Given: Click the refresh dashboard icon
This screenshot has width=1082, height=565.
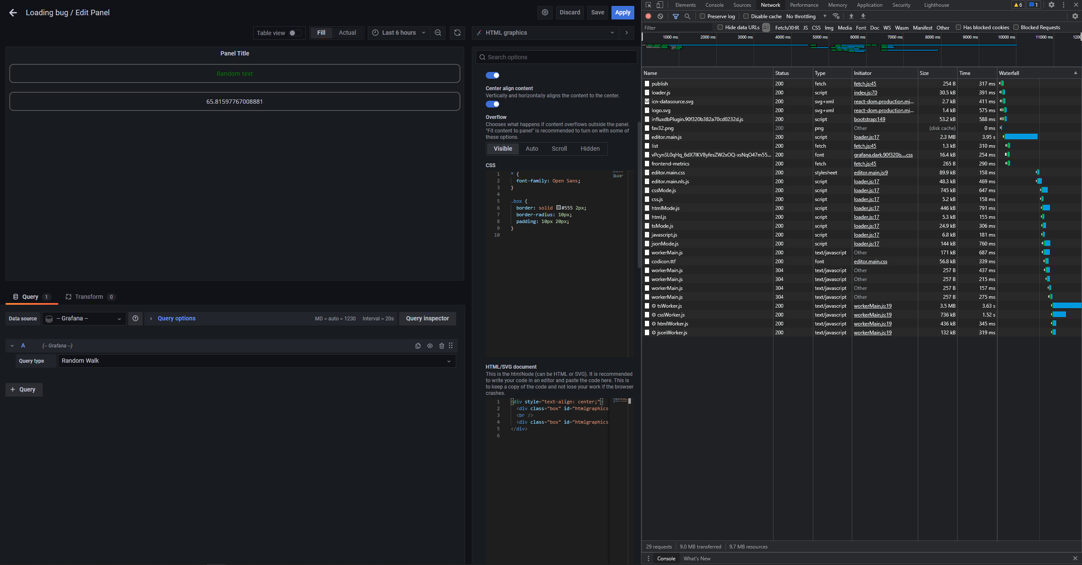Looking at the screenshot, I should (x=457, y=33).
